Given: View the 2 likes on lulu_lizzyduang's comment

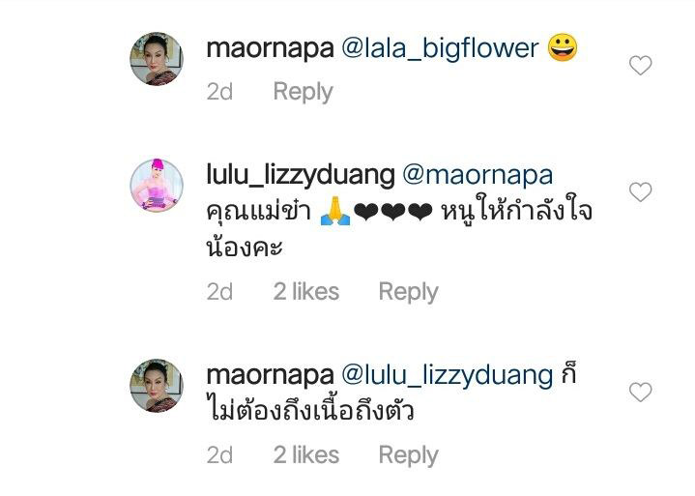Looking at the screenshot, I should (306, 292).
